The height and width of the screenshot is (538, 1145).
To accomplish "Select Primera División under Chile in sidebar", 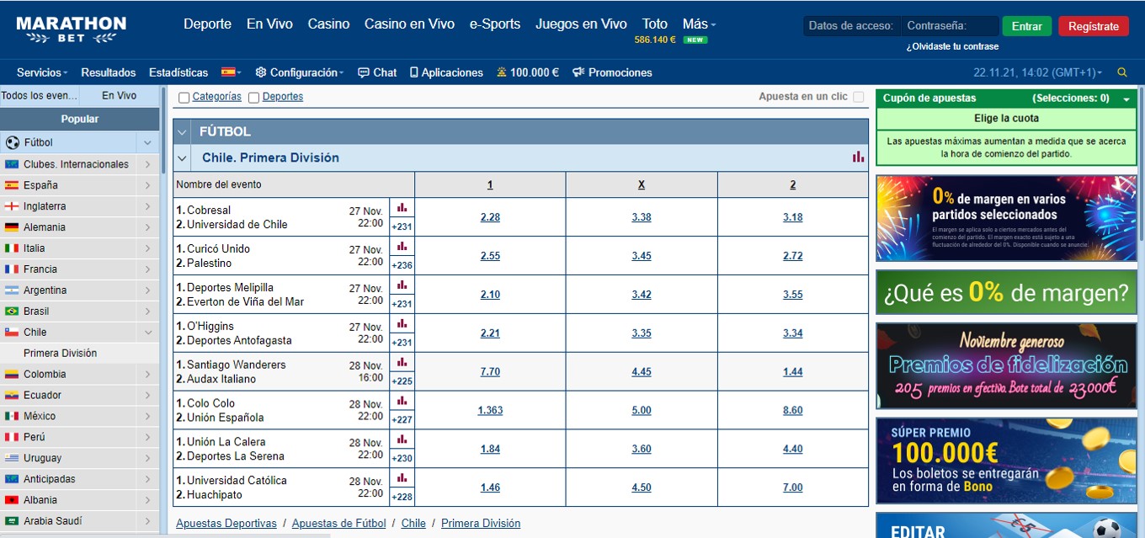I will [x=60, y=354].
